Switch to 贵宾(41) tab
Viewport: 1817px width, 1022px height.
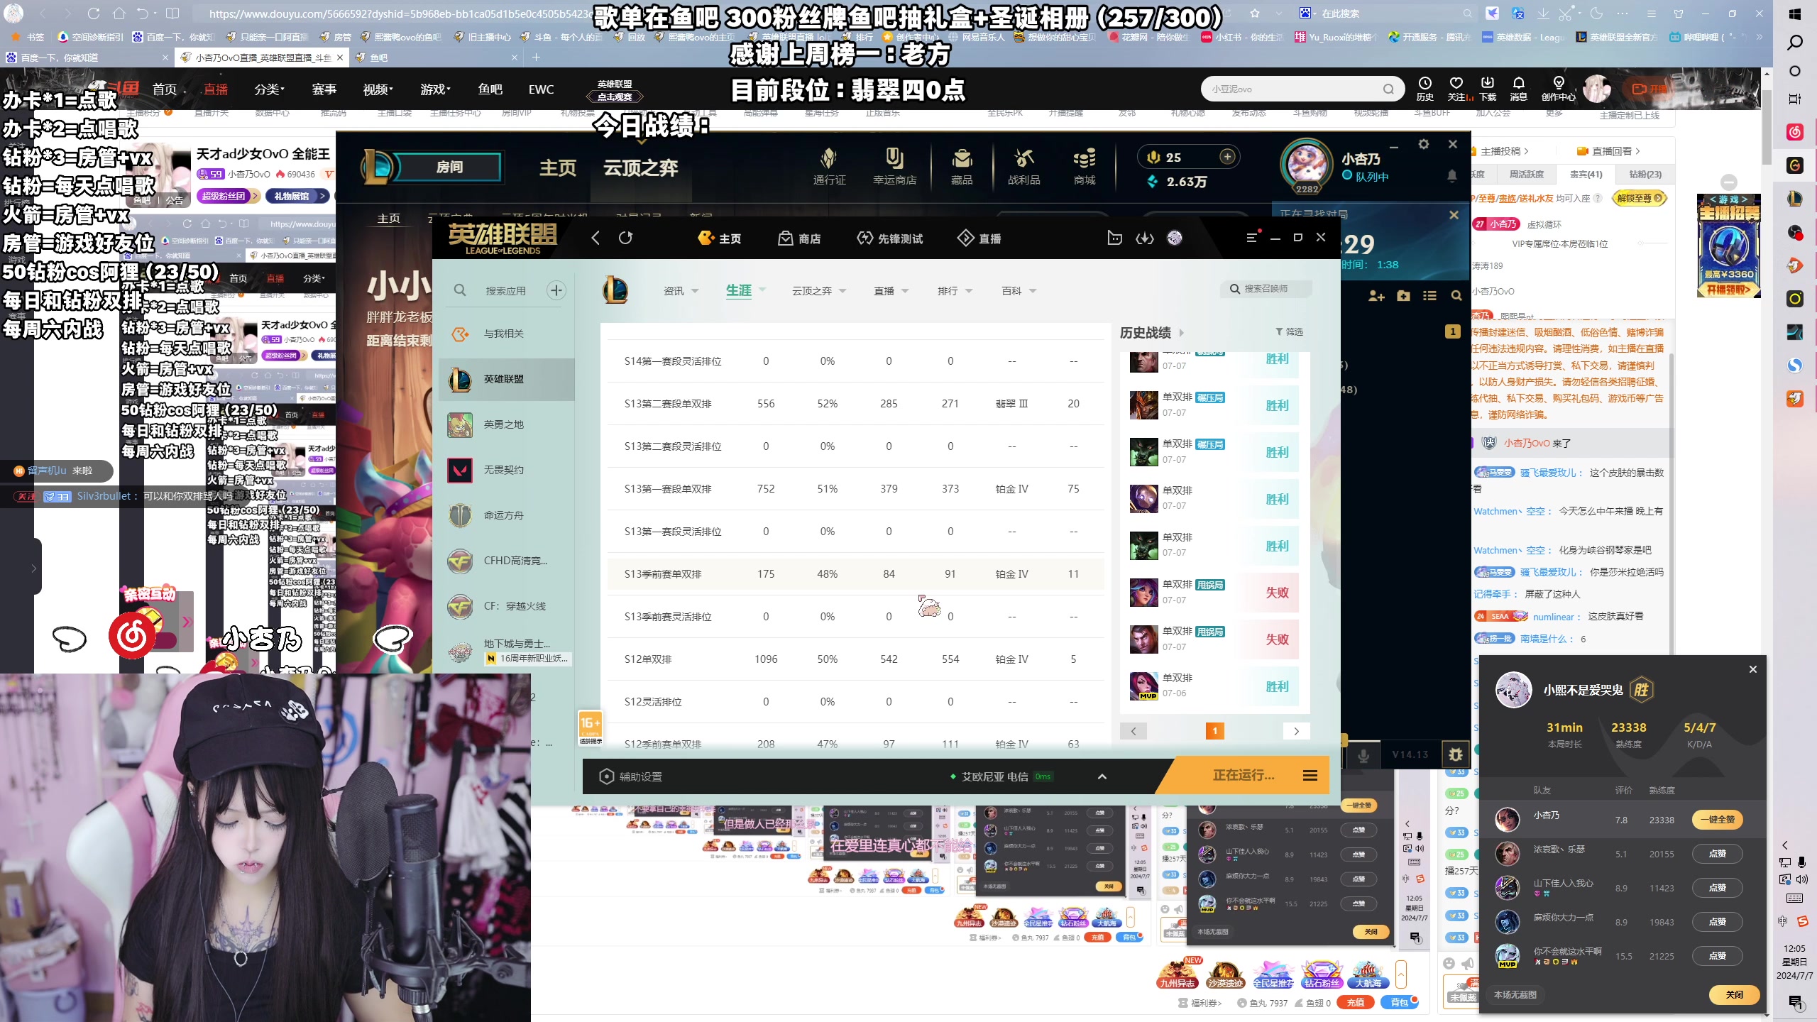pos(1586,174)
